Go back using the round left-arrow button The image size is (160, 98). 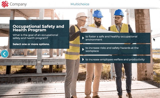4,54
